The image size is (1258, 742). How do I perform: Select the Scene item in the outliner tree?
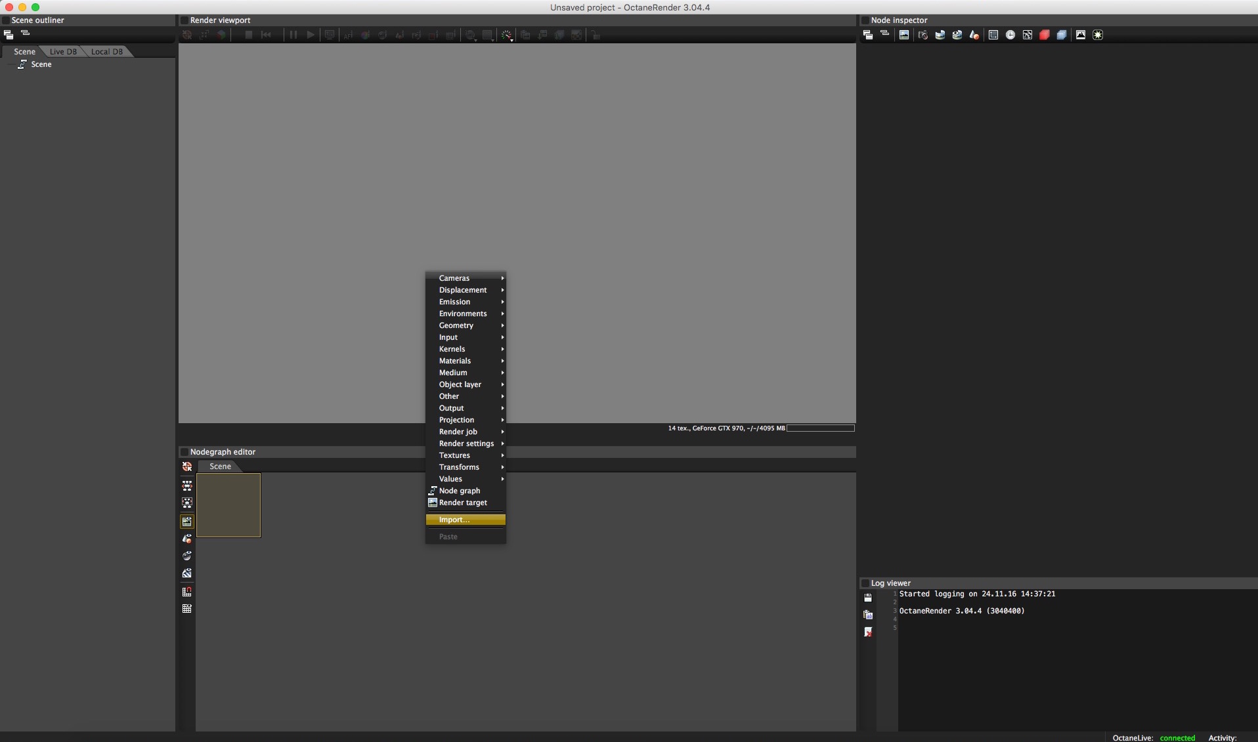click(x=41, y=64)
